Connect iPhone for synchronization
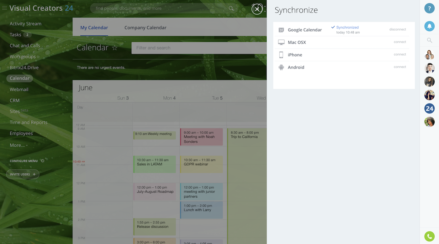The width and height of the screenshot is (439, 244). click(399, 54)
